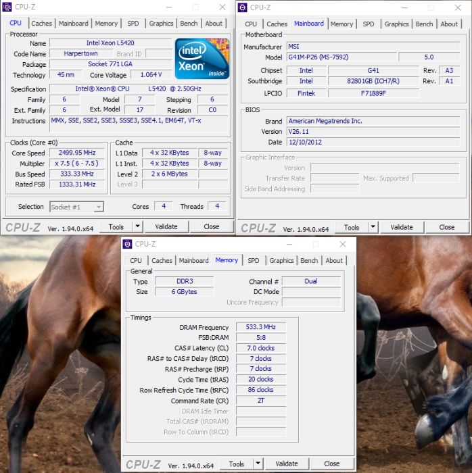Go to SPD tab in Memory window
The image size is (472, 473).
(x=253, y=261)
